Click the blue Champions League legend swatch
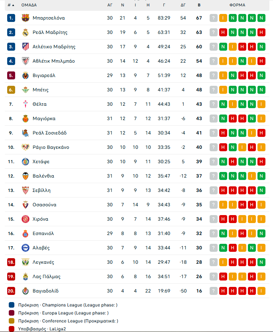This screenshot has height=332, width=273. (12, 305)
